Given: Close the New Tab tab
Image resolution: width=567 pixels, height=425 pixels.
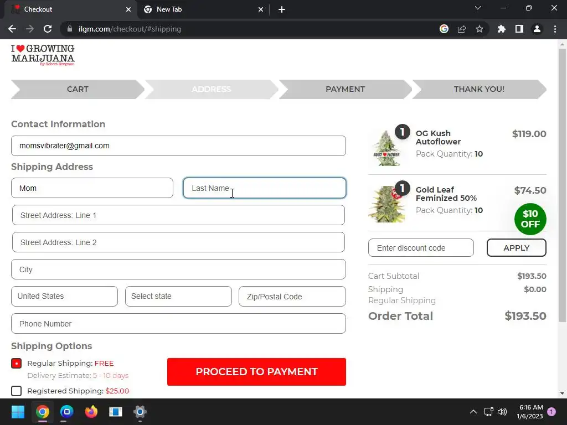Looking at the screenshot, I should [x=261, y=9].
